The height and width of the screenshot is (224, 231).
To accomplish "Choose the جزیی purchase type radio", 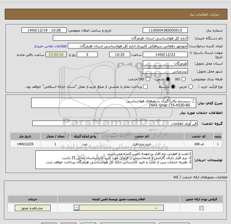I will pos(191,87).
